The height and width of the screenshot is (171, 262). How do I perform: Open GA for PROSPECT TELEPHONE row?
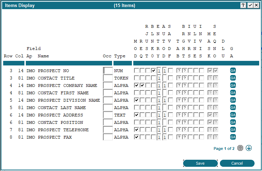tap(233, 129)
